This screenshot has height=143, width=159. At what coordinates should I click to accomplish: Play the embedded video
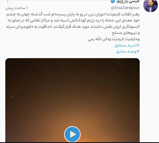[x=72, y=134]
